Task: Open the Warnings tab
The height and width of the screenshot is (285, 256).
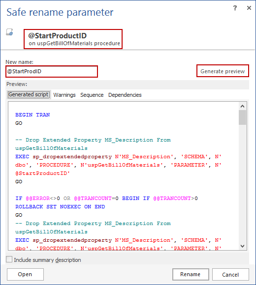Action: 64,95
